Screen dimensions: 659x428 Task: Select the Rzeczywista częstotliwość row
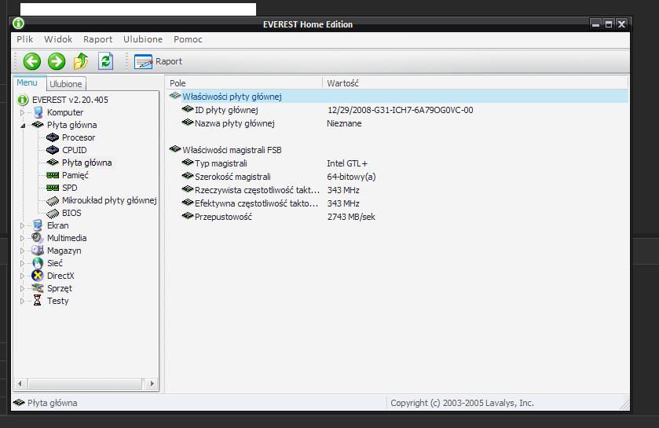tap(397, 190)
